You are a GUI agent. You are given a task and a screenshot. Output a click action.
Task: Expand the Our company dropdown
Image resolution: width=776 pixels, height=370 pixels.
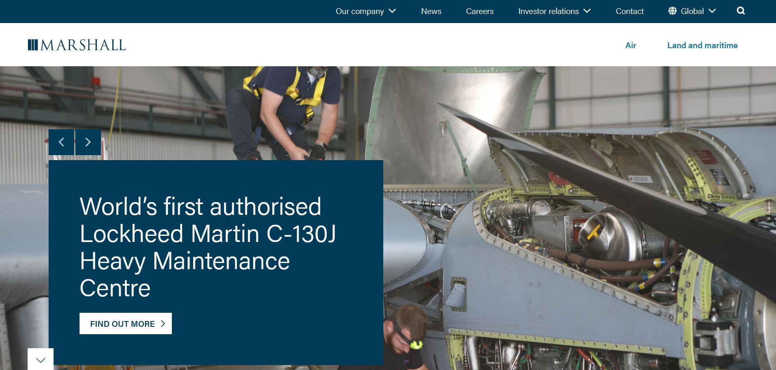[x=366, y=11]
